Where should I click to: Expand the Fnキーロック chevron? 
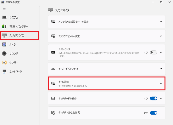click(x=161, y=52)
